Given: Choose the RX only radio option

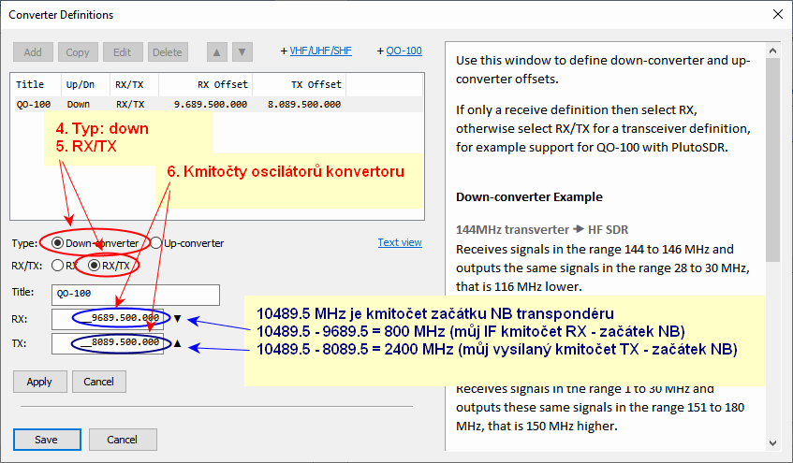Looking at the screenshot, I should pos(58,266).
